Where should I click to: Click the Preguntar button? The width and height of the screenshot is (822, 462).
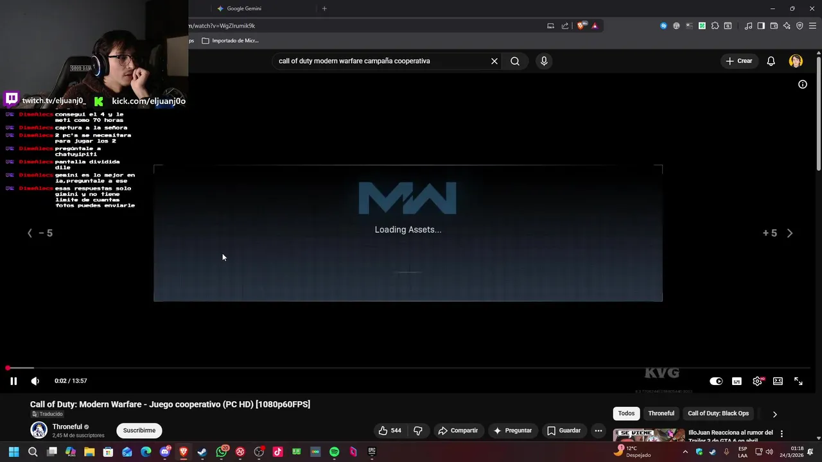(512, 431)
